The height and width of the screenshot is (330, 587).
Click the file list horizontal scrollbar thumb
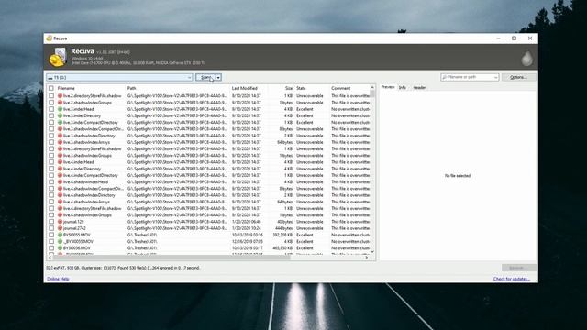[x=172, y=258]
